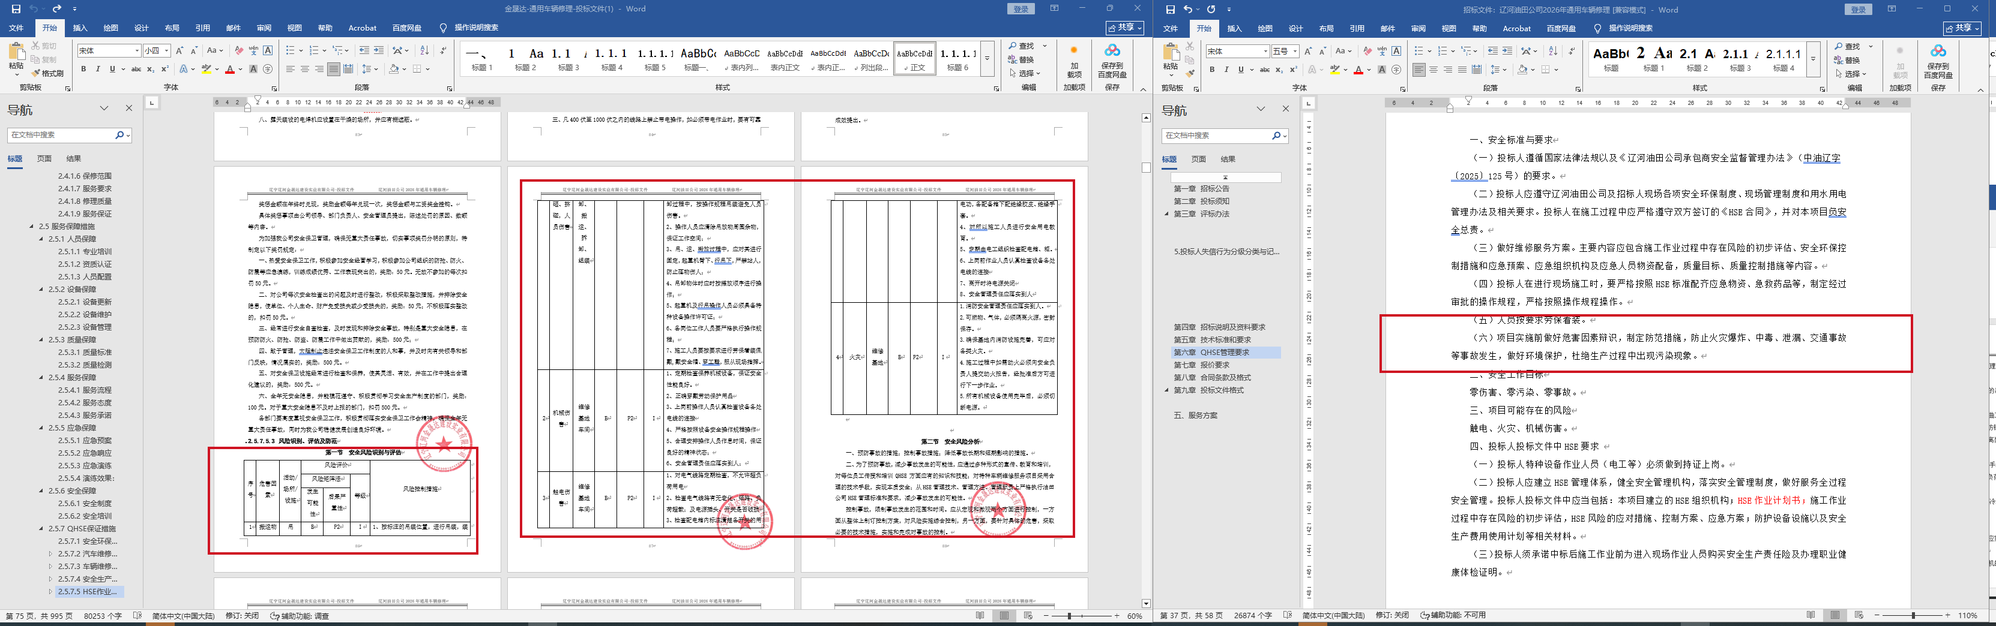Toggle character border in left Word ribbon
1996x626 pixels.
click(268, 50)
